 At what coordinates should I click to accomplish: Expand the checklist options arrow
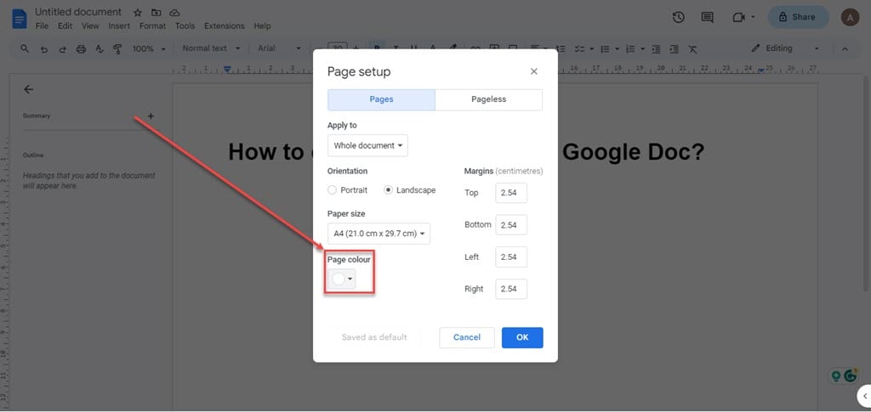[592, 48]
